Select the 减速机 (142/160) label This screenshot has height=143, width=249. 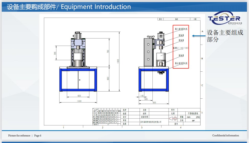coord(181,48)
